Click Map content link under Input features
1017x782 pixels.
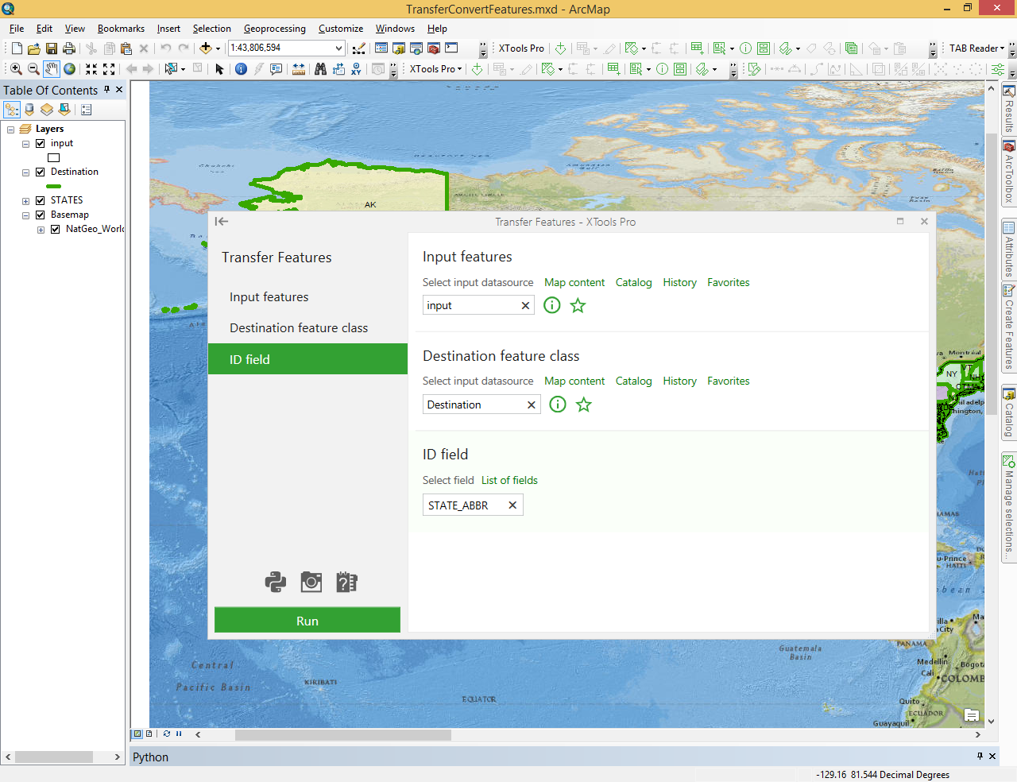[x=574, y=282]
